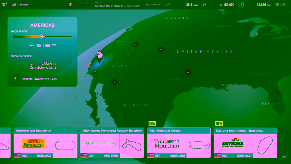Choose Willow Springs Big Willow track card
The height and width of the screenshot is (164, 291).
112,143
